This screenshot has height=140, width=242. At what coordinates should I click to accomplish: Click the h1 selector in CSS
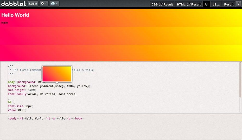10,102
